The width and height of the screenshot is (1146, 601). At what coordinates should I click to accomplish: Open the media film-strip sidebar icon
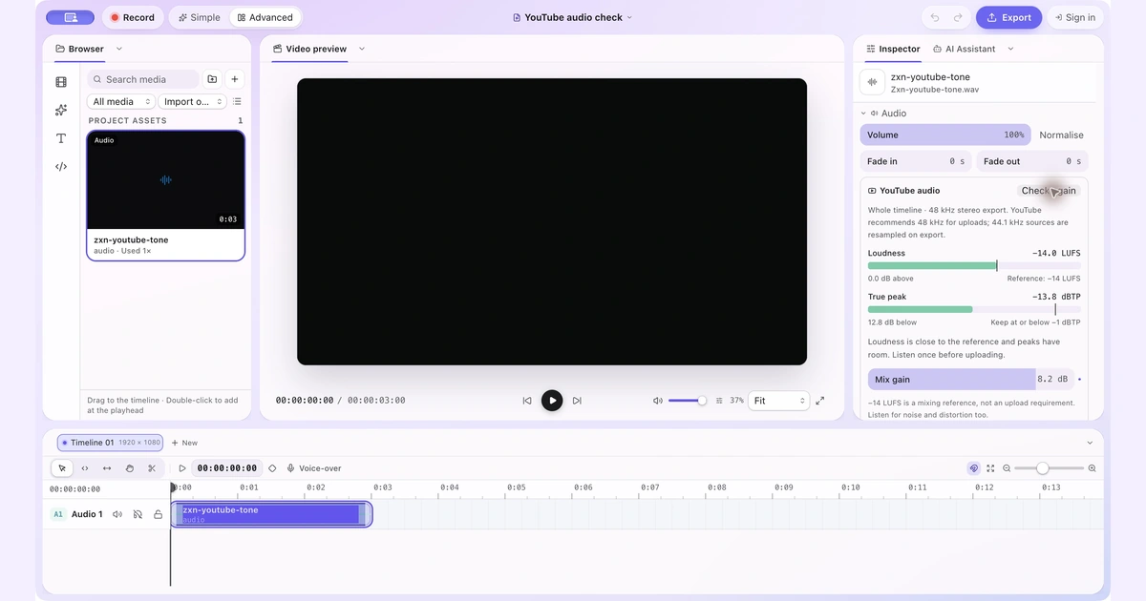(x=61, y=83)
